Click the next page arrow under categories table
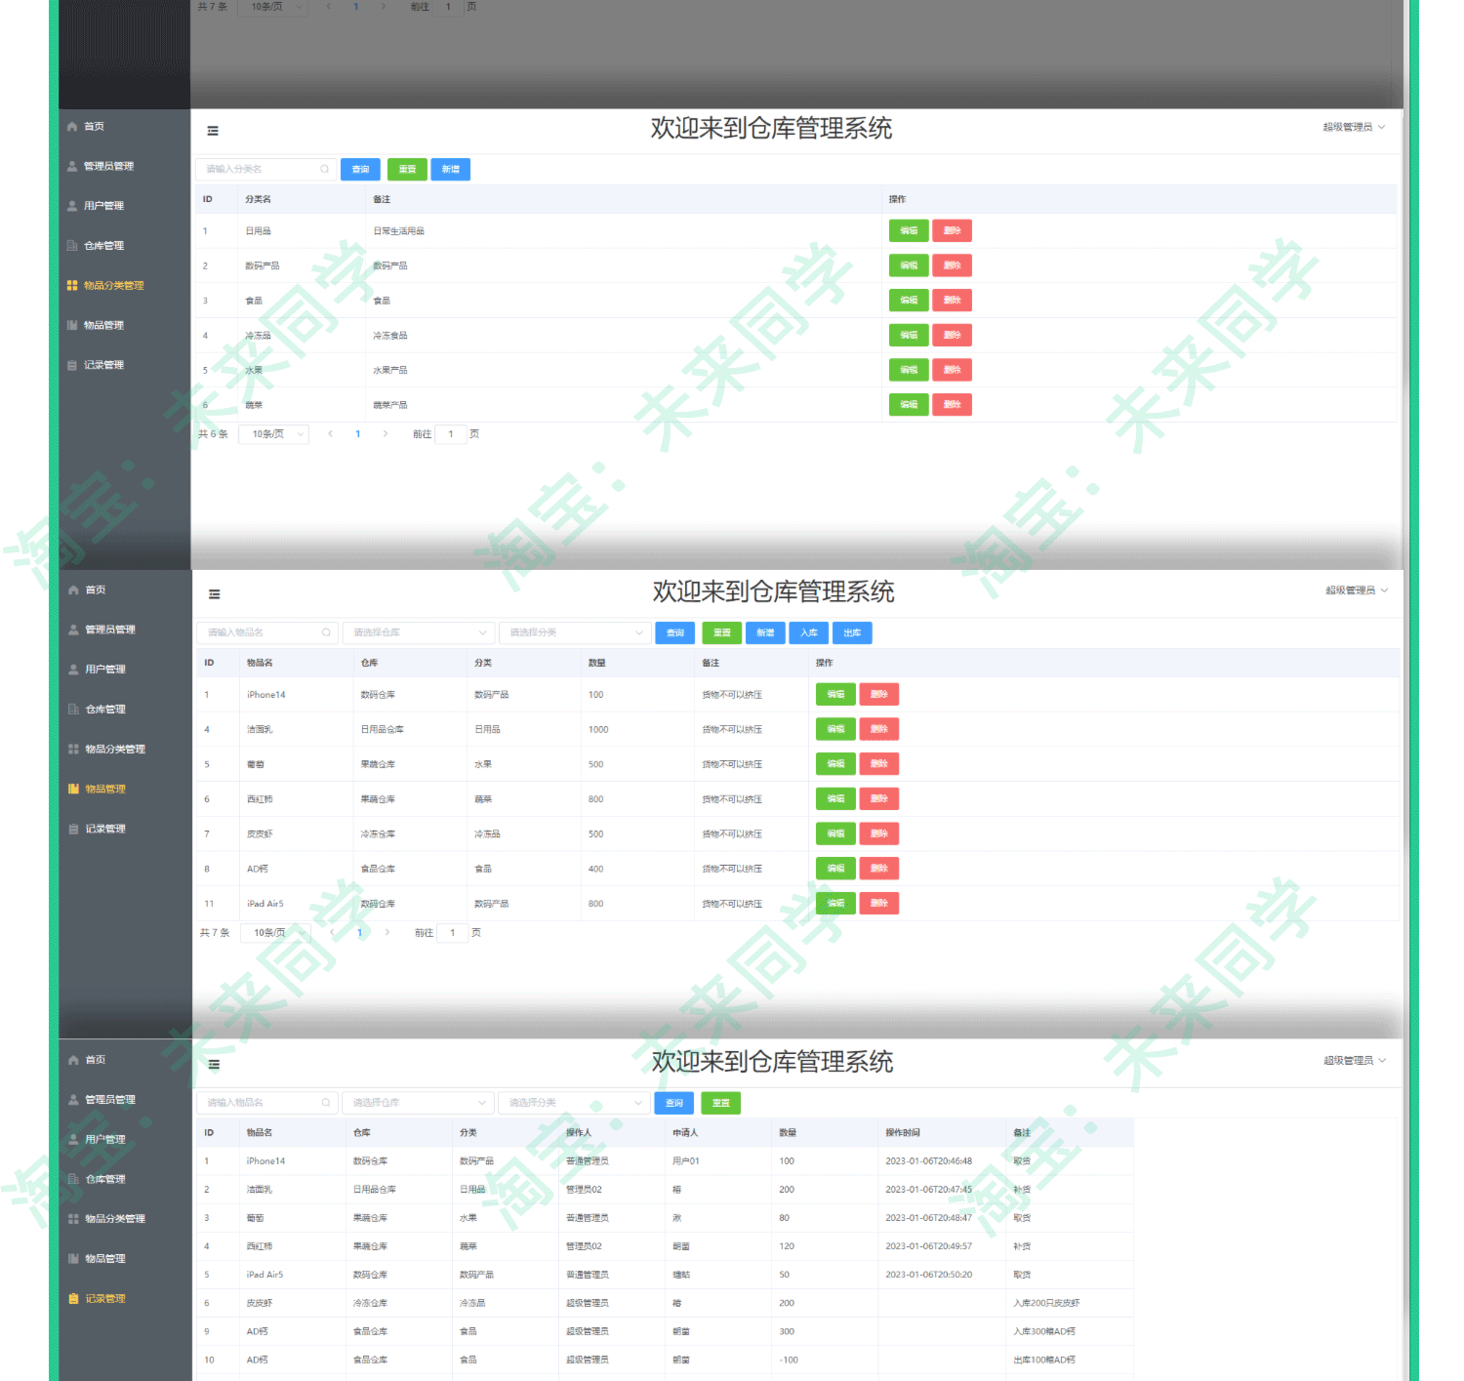This screenshot has width=1464, height=1381. (386, 433)
